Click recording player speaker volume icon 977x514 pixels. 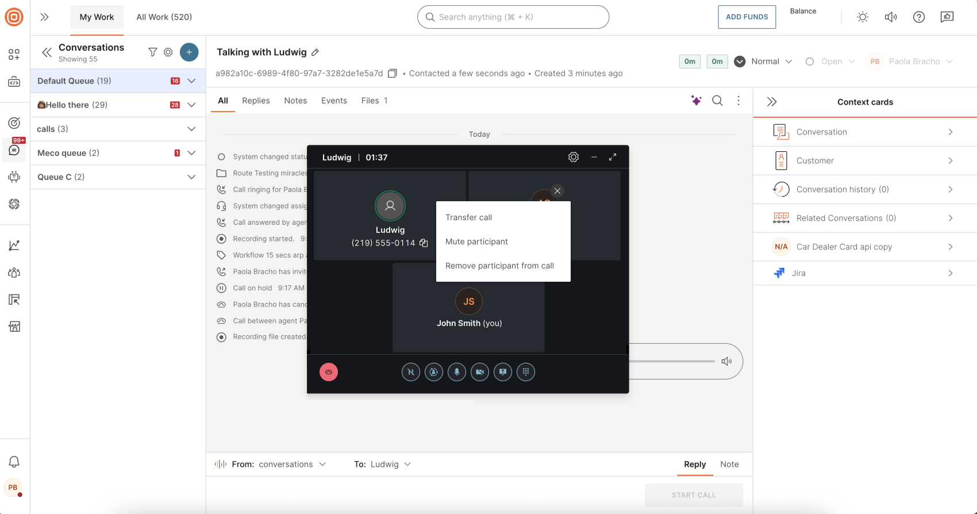726,361
